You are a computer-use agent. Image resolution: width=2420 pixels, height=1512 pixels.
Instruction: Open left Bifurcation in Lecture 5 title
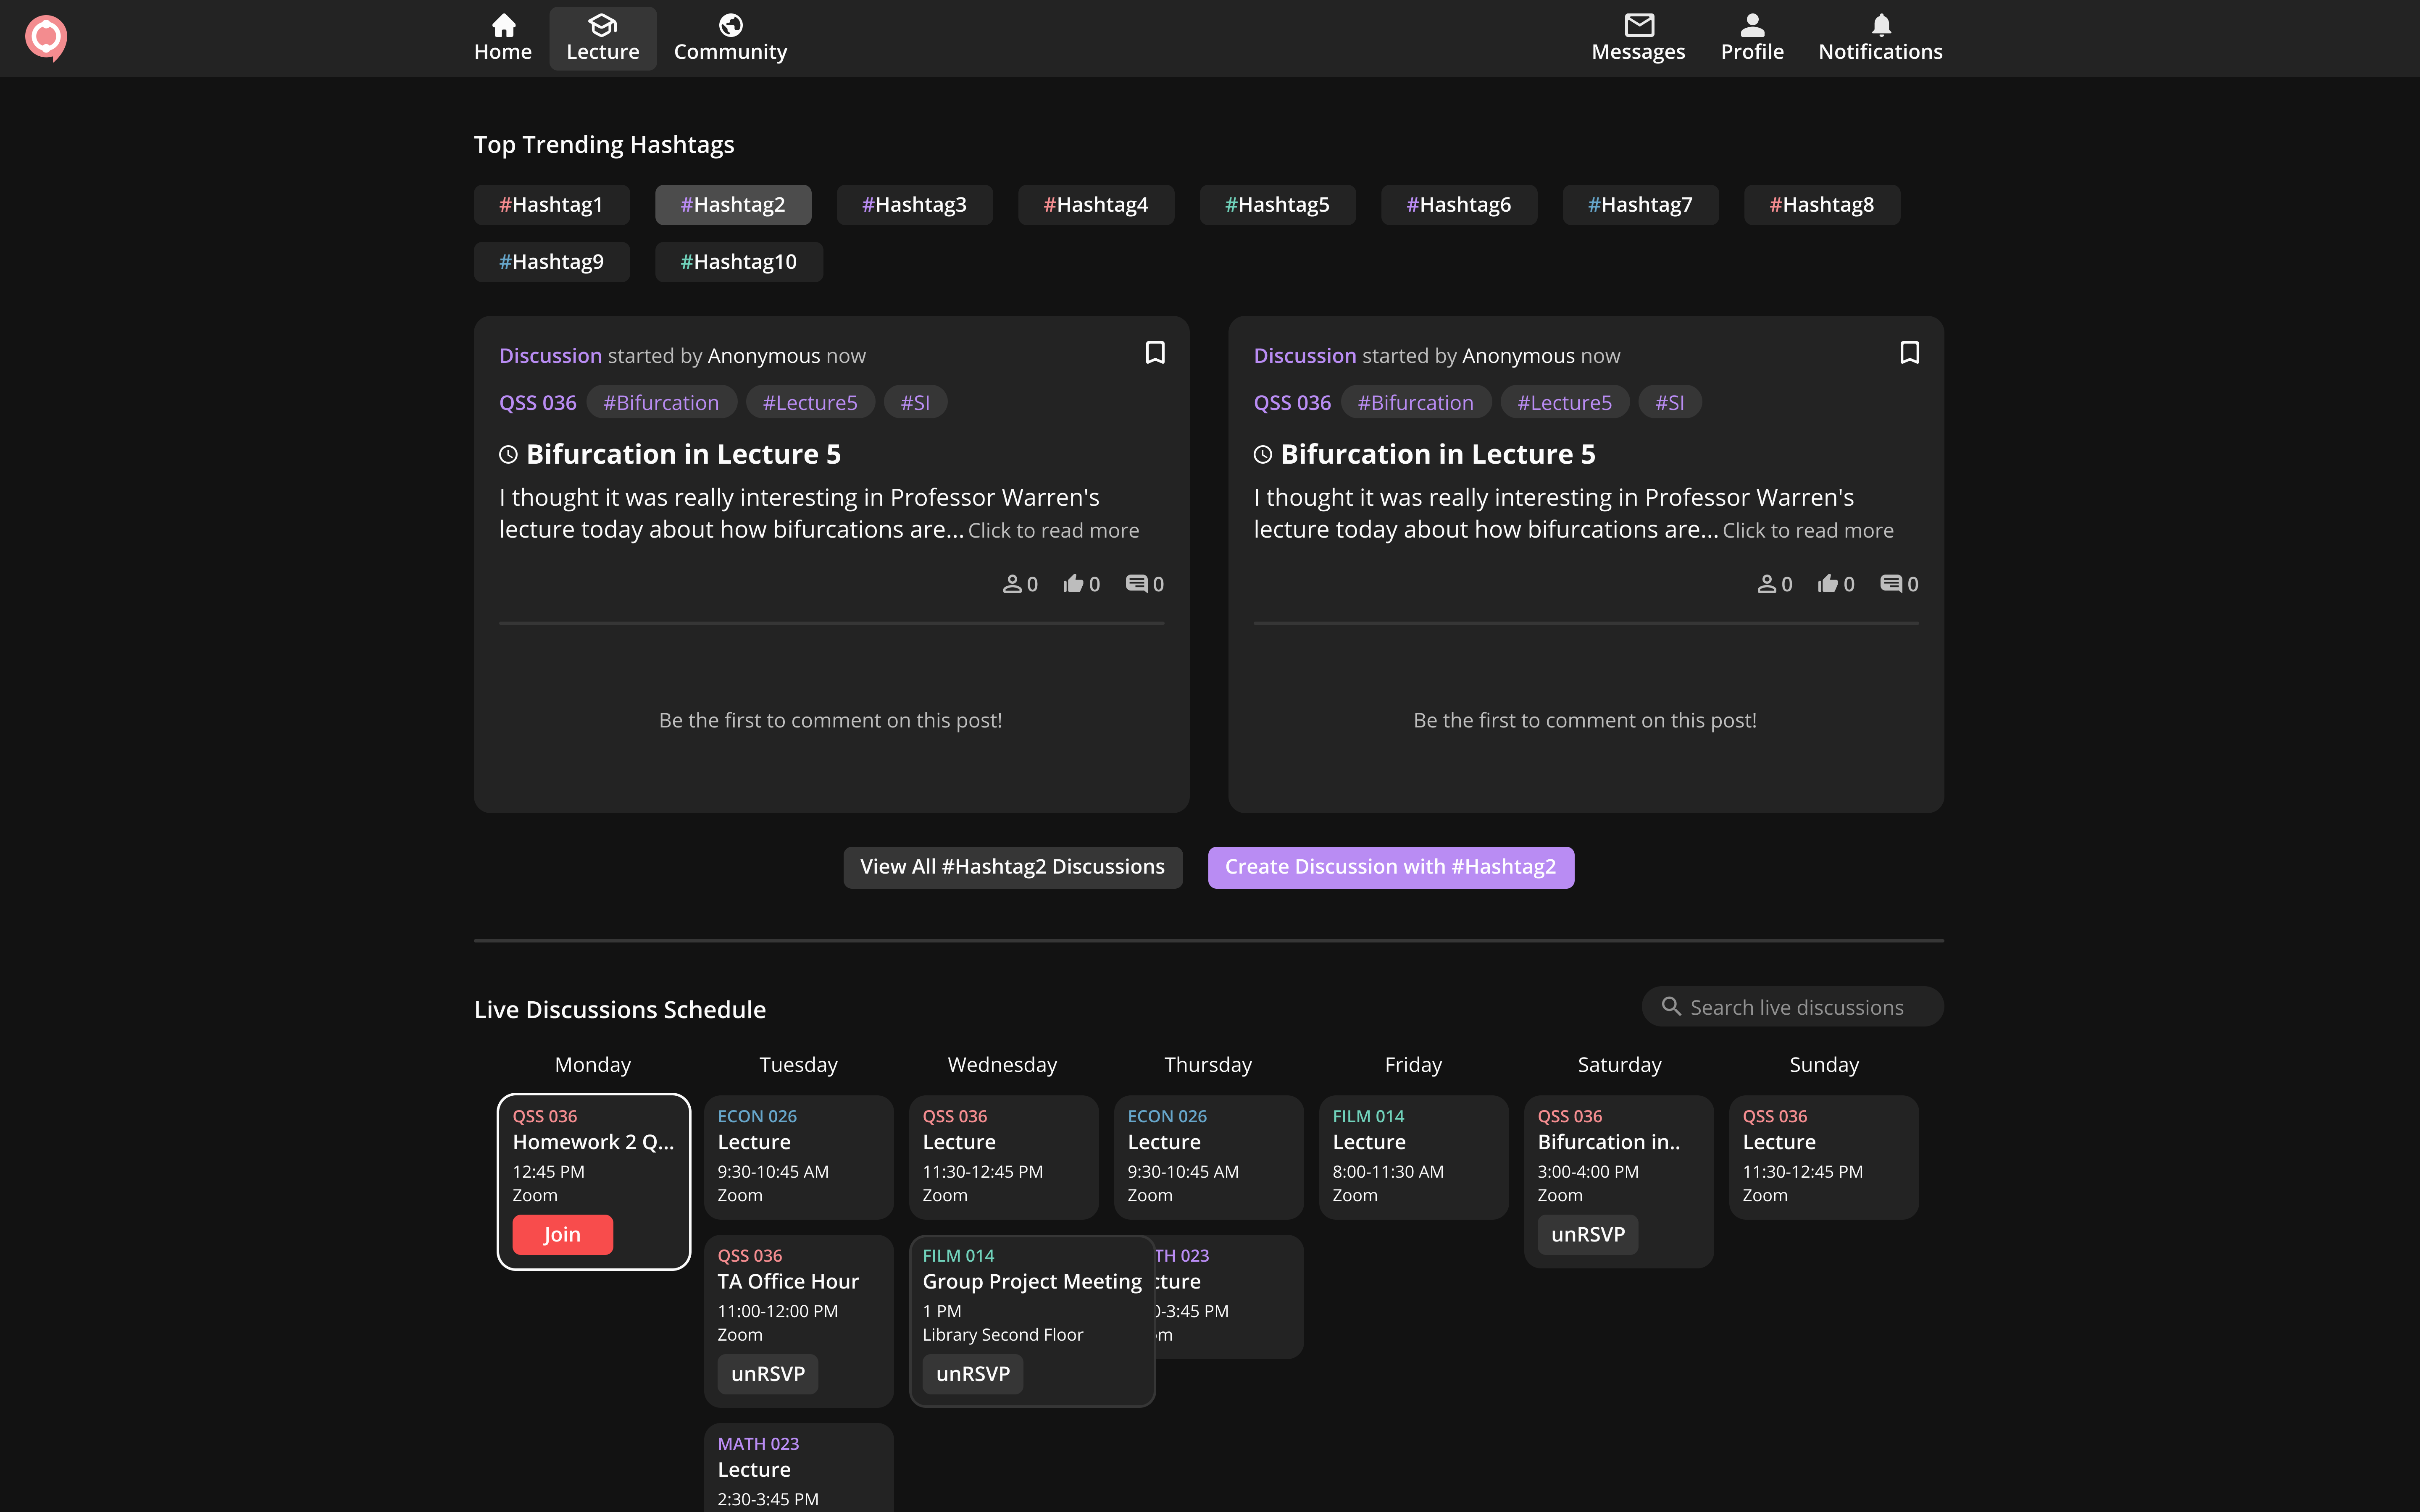[x=684, y=455]
